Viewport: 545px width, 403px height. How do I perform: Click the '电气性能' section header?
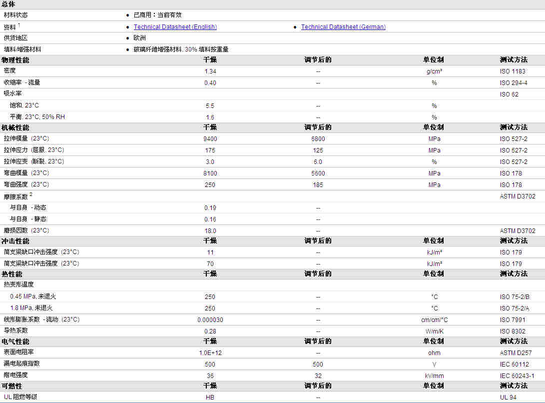click(x=15, y=341)
